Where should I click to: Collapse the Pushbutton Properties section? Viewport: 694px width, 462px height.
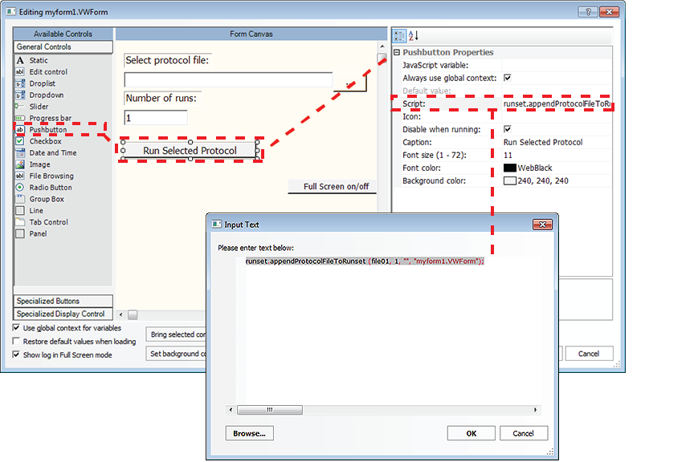click(x=397, y=52)
